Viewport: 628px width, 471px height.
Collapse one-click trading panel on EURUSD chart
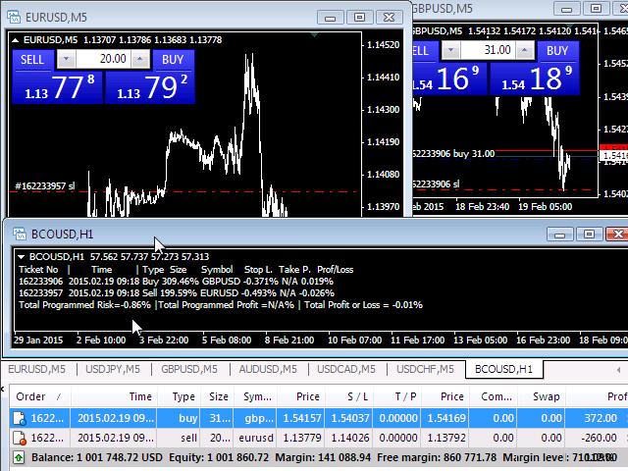[x=16, y=40]
